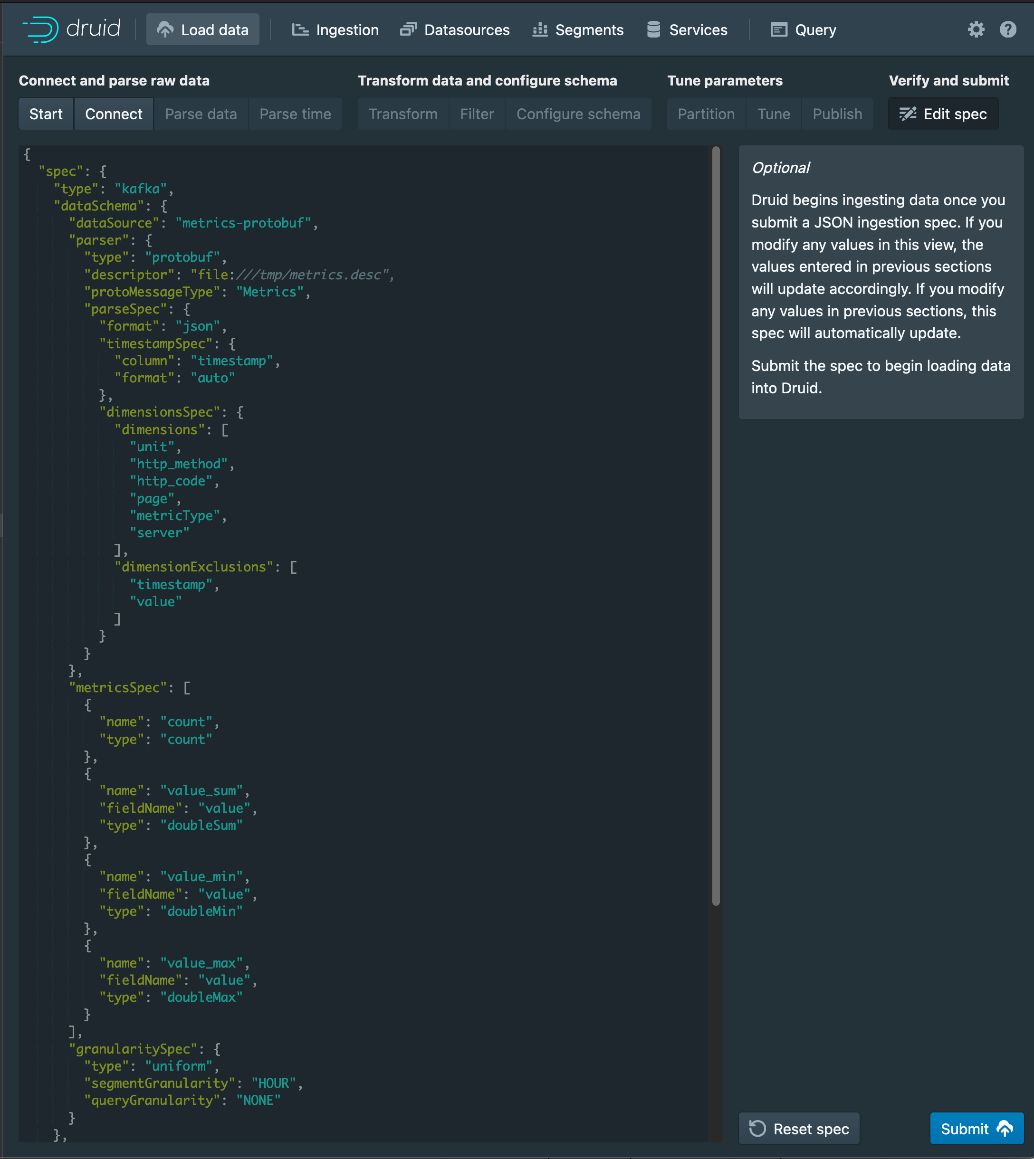This screenshot has height=1159, width=1034.
Task: Go back to the Start step
Action: 46,114
